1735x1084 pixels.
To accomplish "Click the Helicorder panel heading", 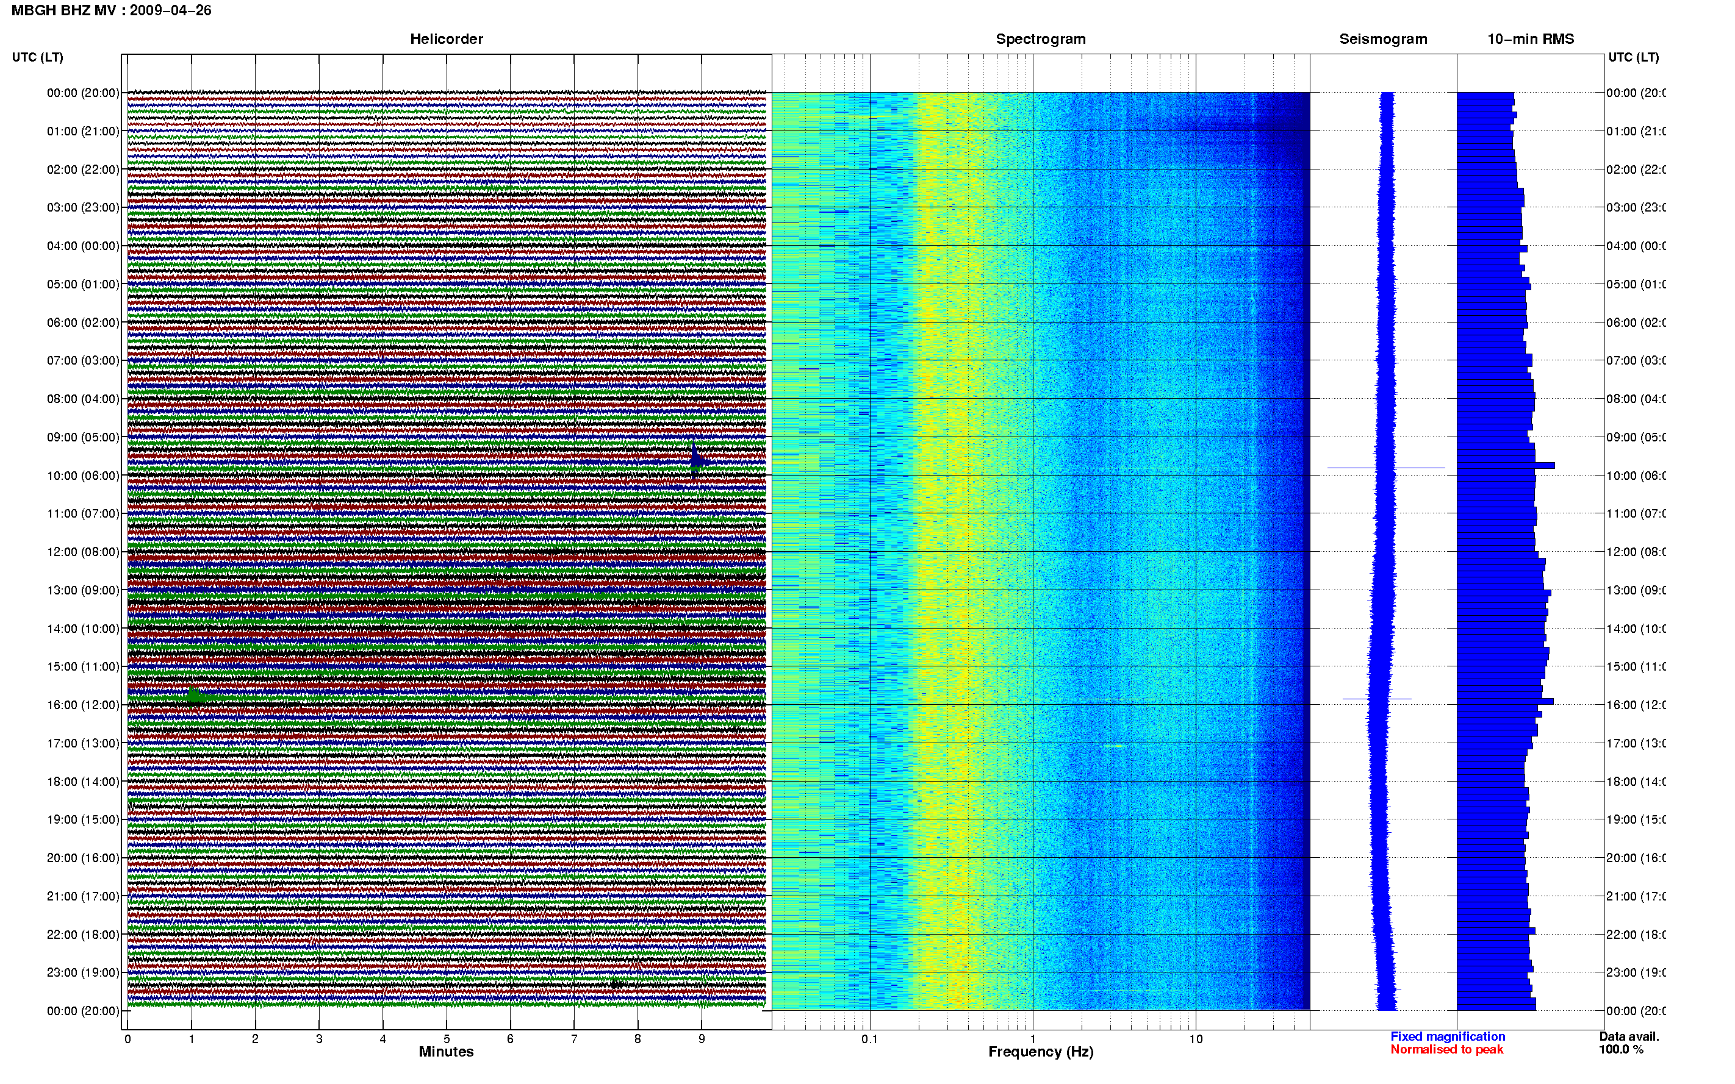I will tap(446, 39).
